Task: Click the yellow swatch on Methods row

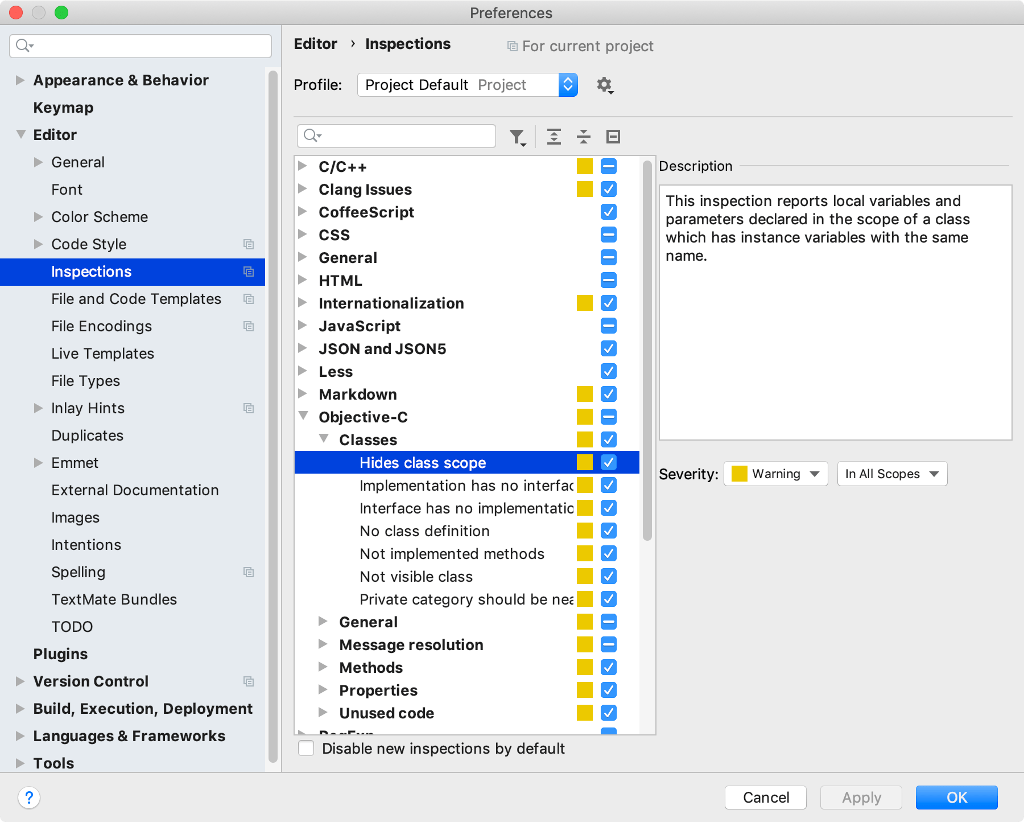Action: (x=585, y=667)
